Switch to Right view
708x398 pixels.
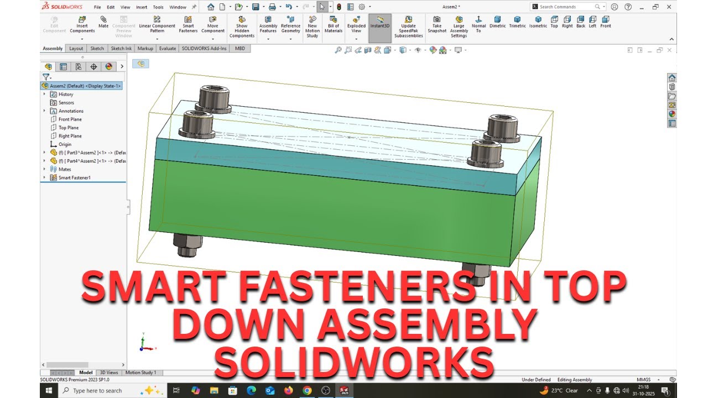[568, 22]
